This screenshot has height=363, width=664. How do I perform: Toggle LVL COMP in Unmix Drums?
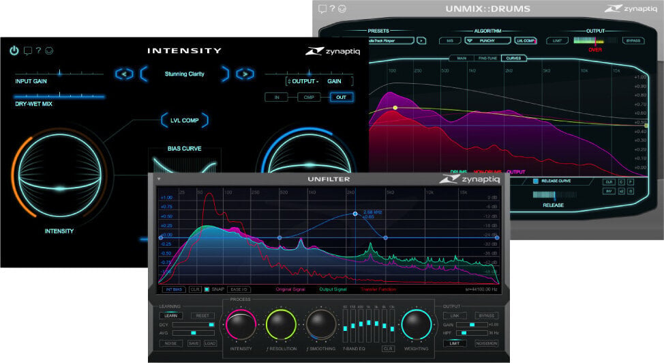pos(526,41)
